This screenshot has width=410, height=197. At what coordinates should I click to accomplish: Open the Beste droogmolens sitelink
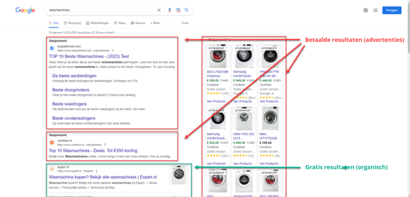71,90
